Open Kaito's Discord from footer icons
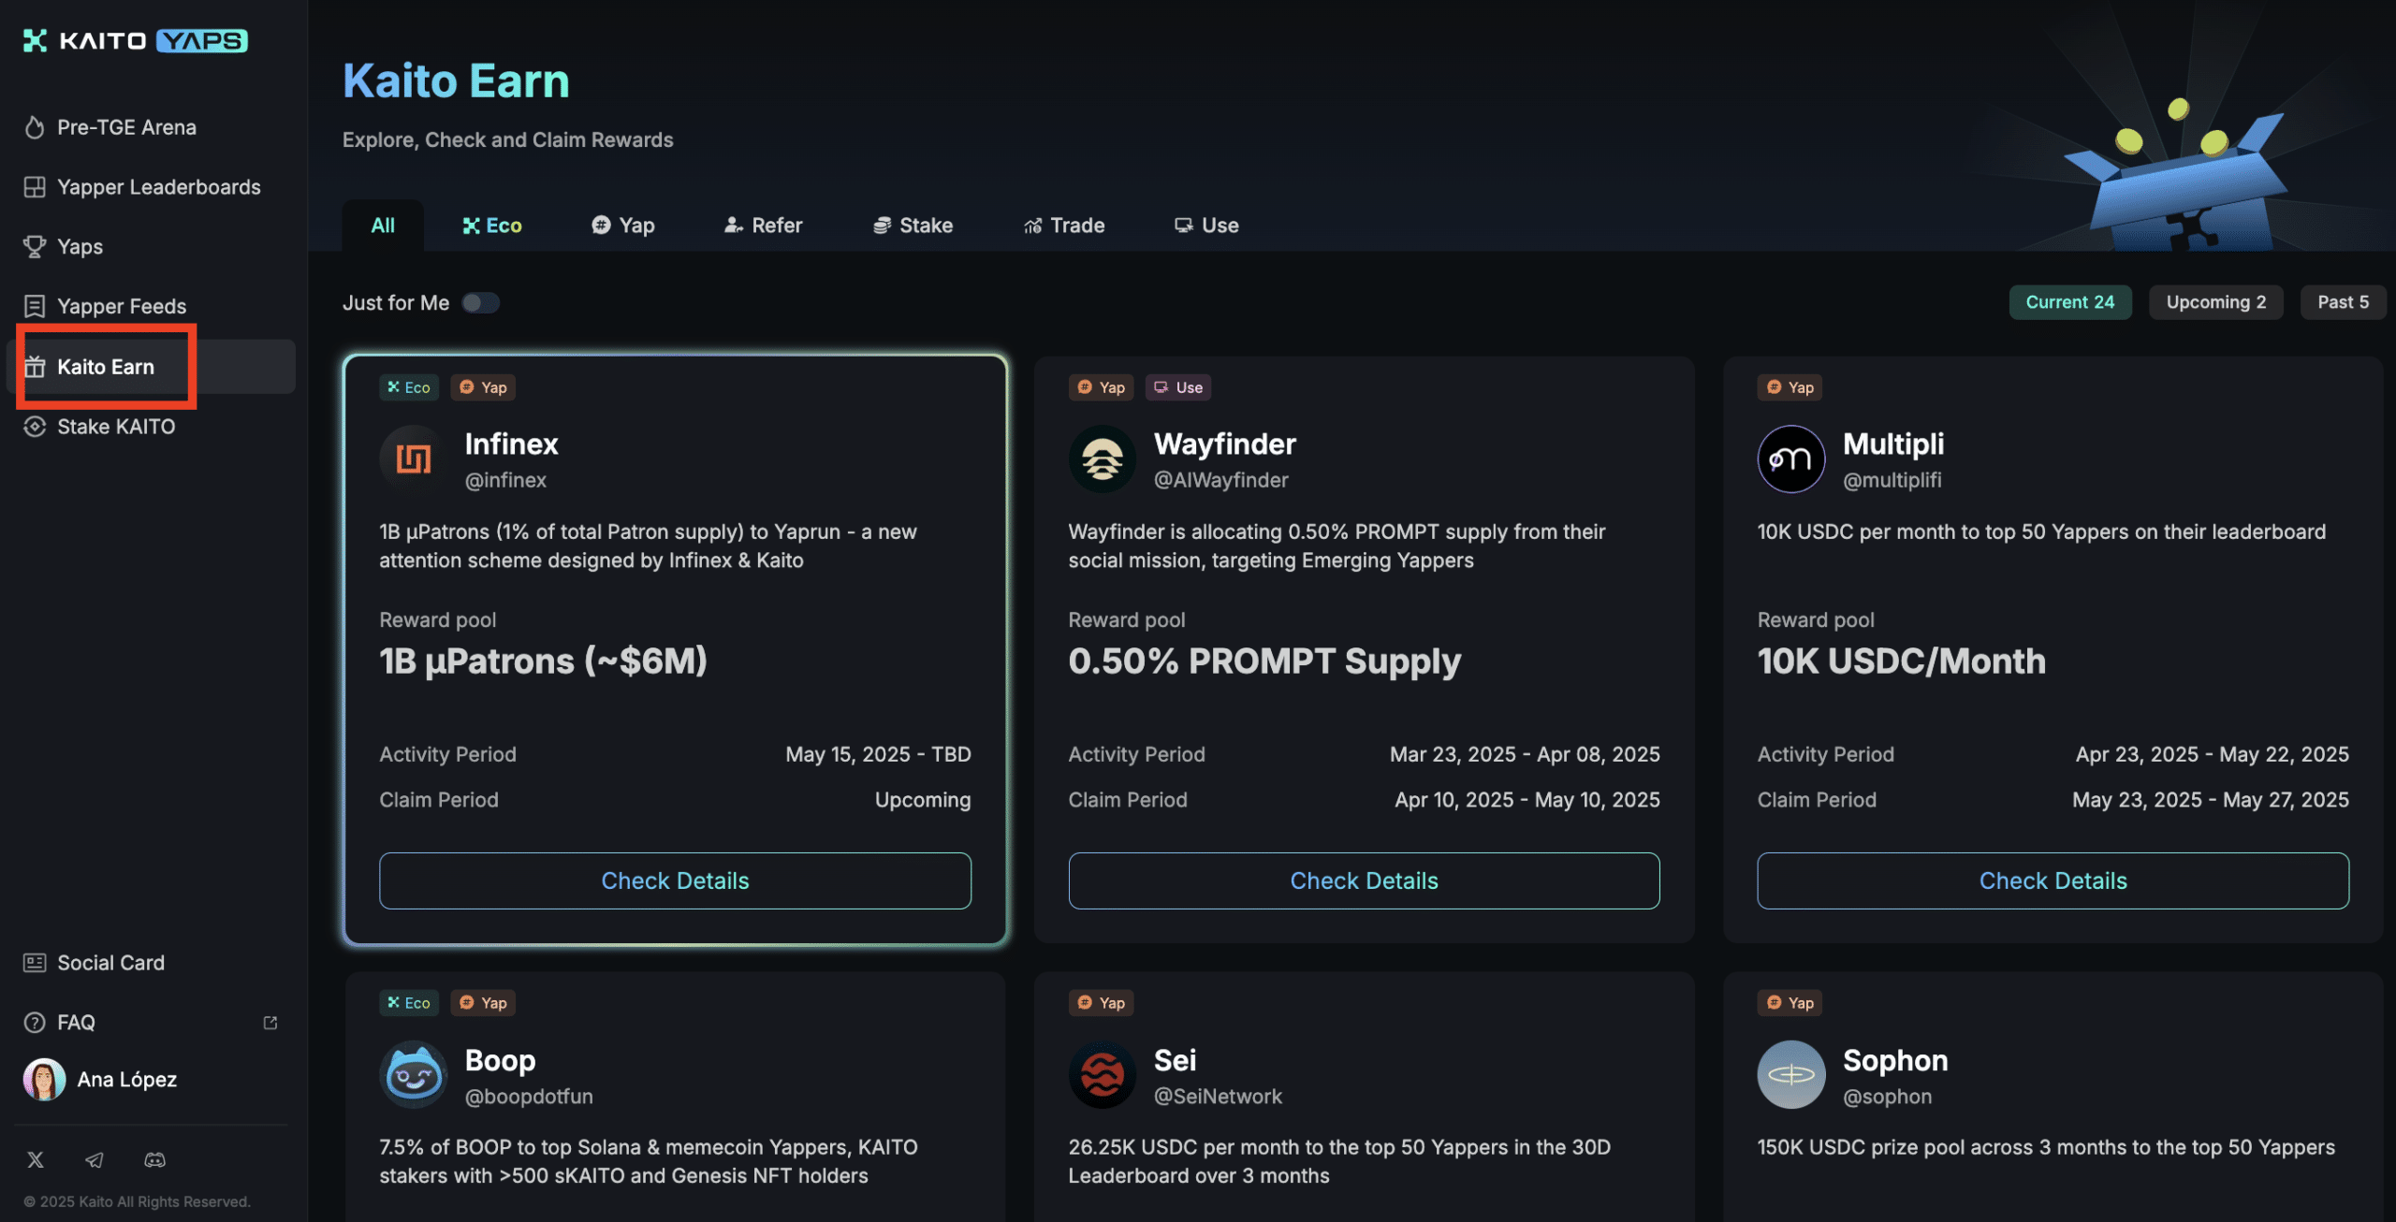 (154, 1159)
